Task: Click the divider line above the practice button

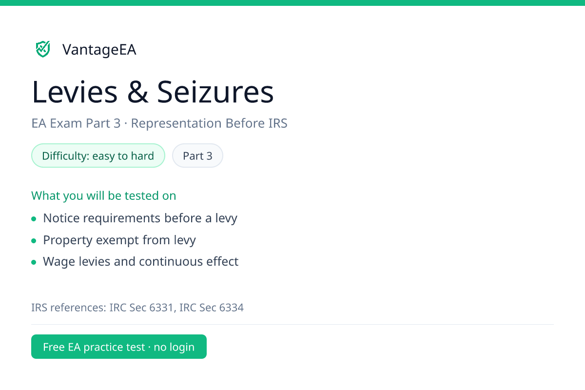Action: tap(292, 324)
